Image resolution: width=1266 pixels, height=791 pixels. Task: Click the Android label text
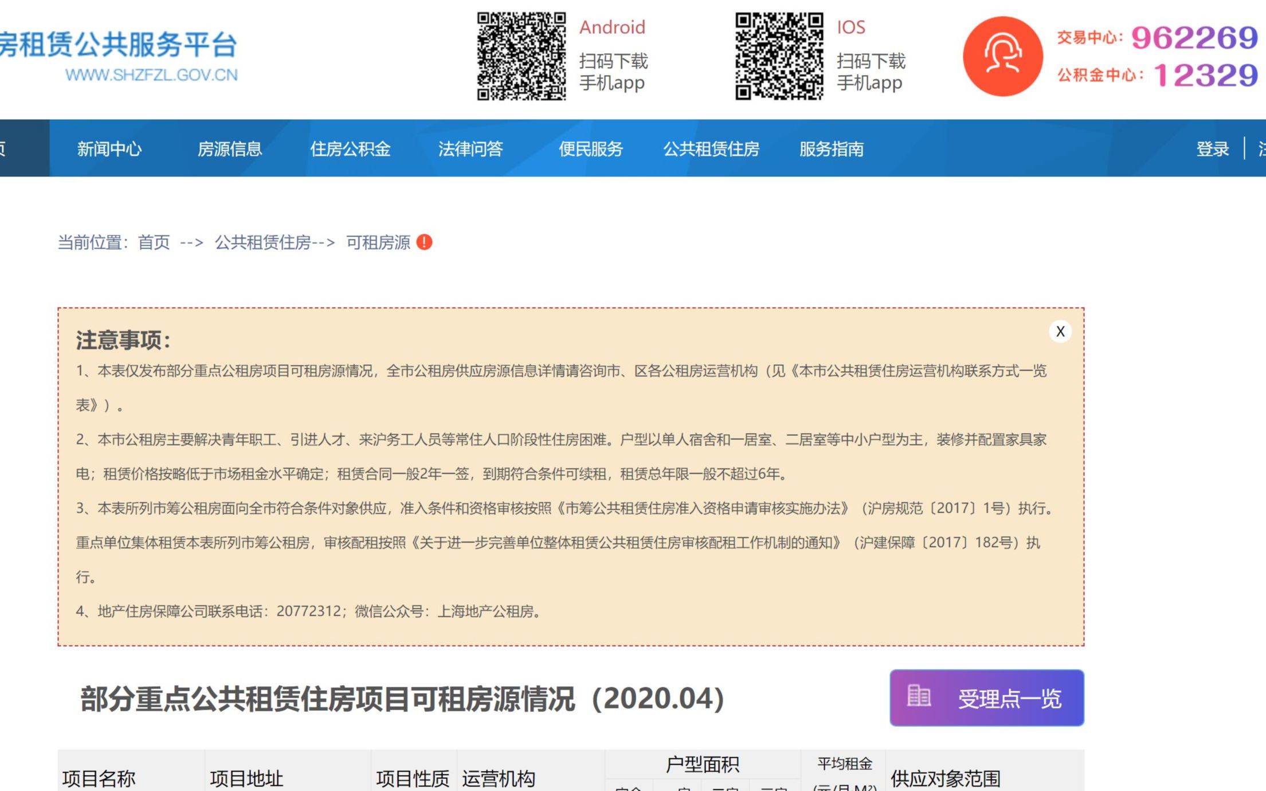click(x=612, y=27)
